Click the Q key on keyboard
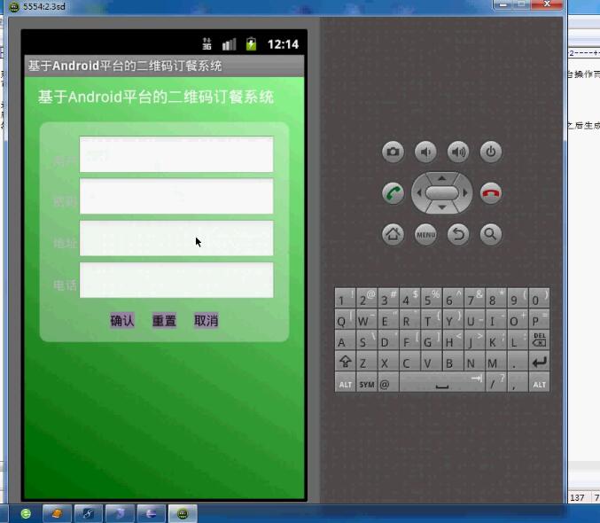 345,319
